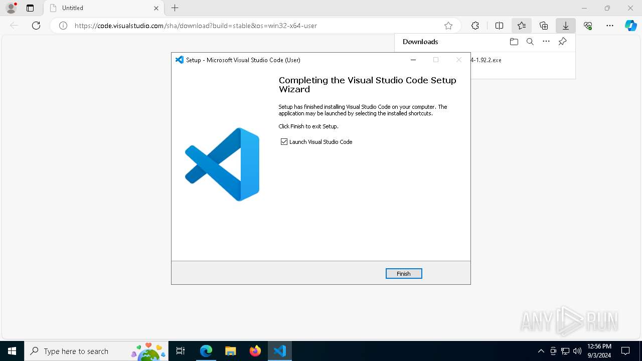Screen dimensions: 642x361
Task: Open more options in Downloads panel
Action: click(x=546, y=42)
